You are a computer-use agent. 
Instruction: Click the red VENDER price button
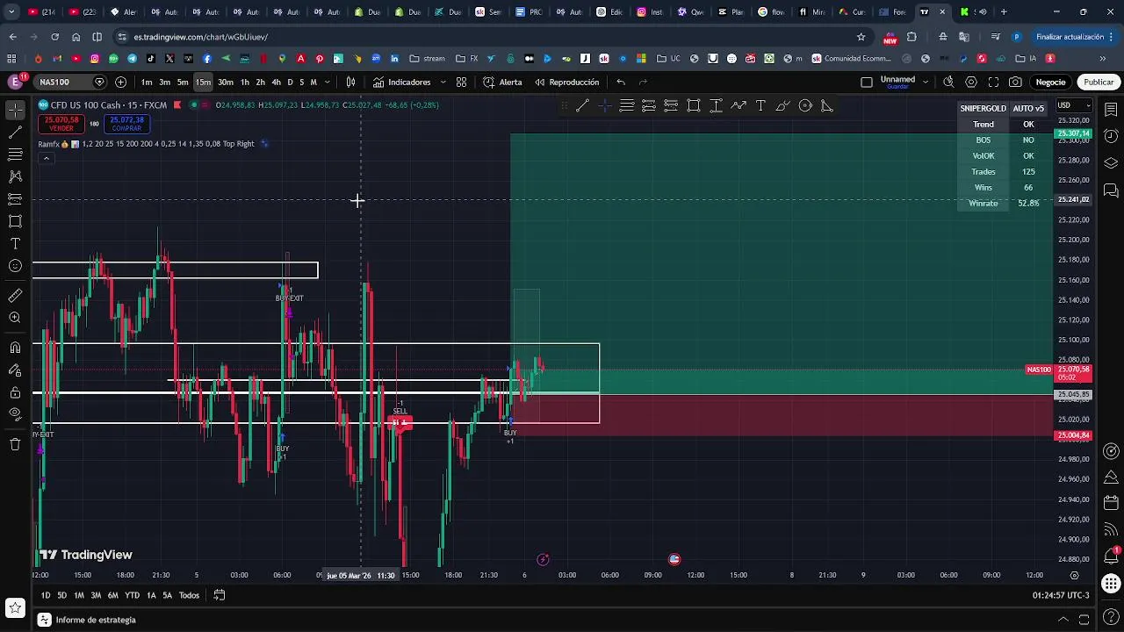click(x=61, y=124)
